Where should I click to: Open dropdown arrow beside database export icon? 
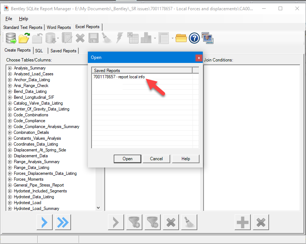[58, 38]
